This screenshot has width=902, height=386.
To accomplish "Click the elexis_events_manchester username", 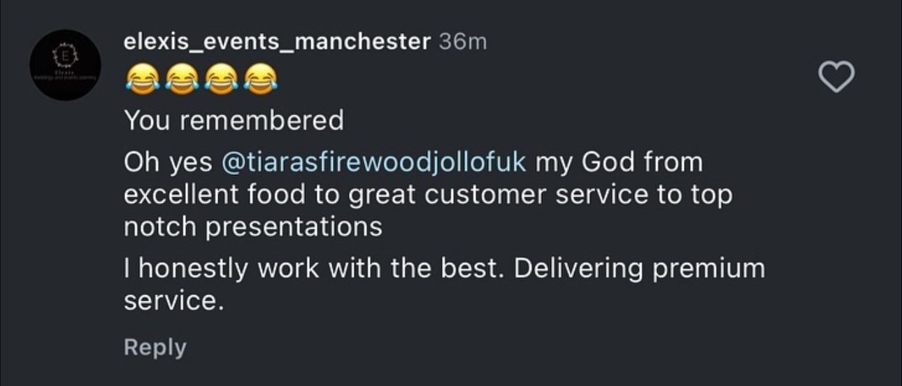I will (277, 42).
